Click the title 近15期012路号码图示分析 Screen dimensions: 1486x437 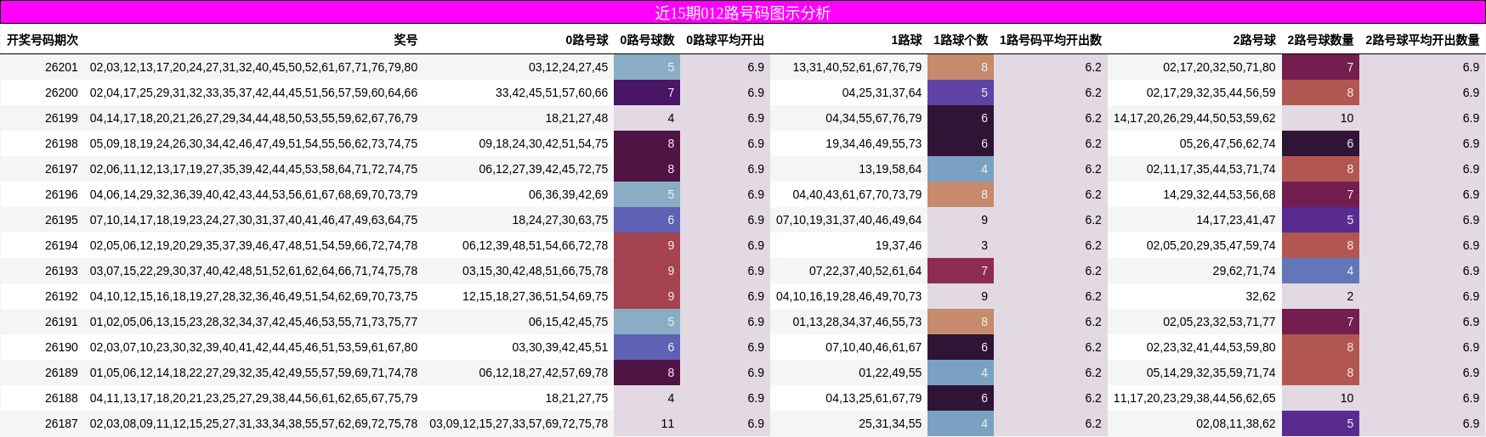tap(742, 13)
